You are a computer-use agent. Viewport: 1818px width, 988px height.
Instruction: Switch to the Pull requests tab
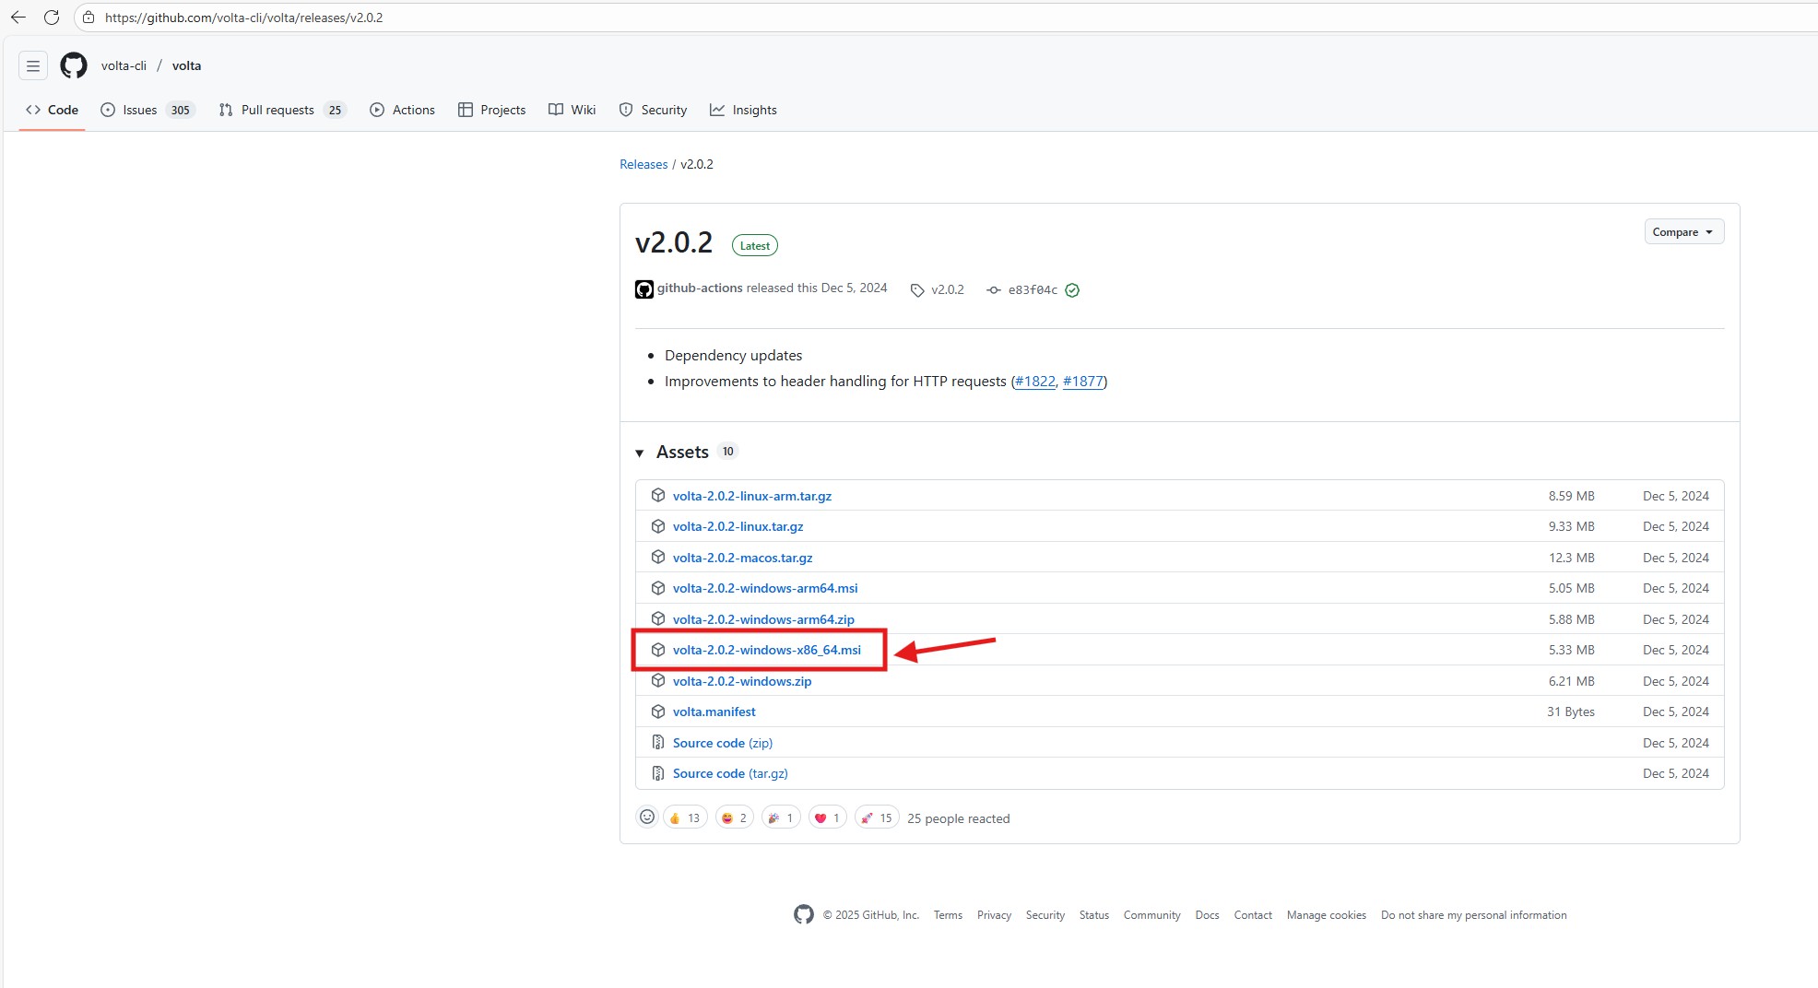point(277,110)
